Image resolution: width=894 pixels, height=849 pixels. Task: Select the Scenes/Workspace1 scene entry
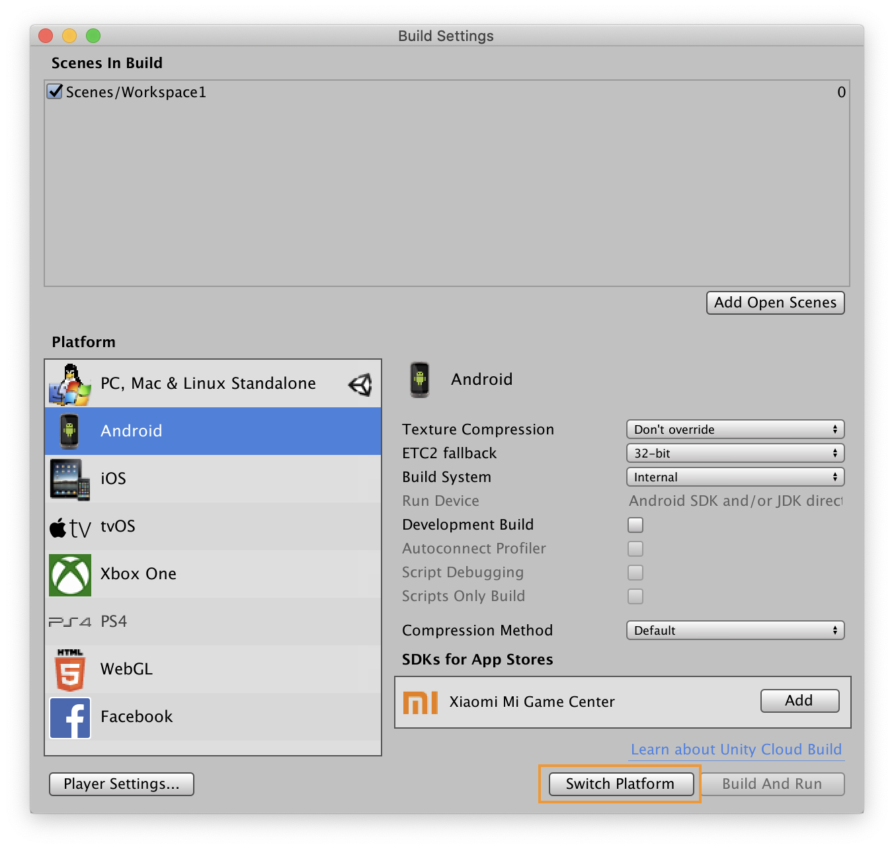tap(447, 92)
